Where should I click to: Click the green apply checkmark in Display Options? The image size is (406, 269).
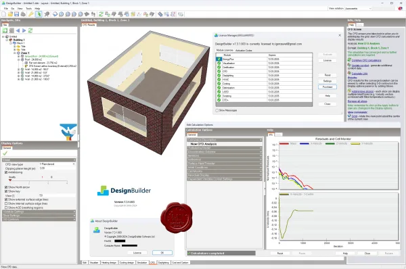5,153
